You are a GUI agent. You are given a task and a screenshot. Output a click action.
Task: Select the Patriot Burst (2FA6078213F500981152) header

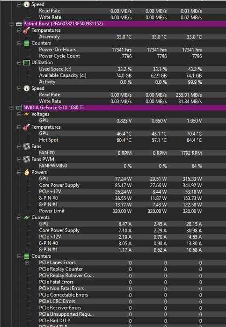tap(124, 23)
